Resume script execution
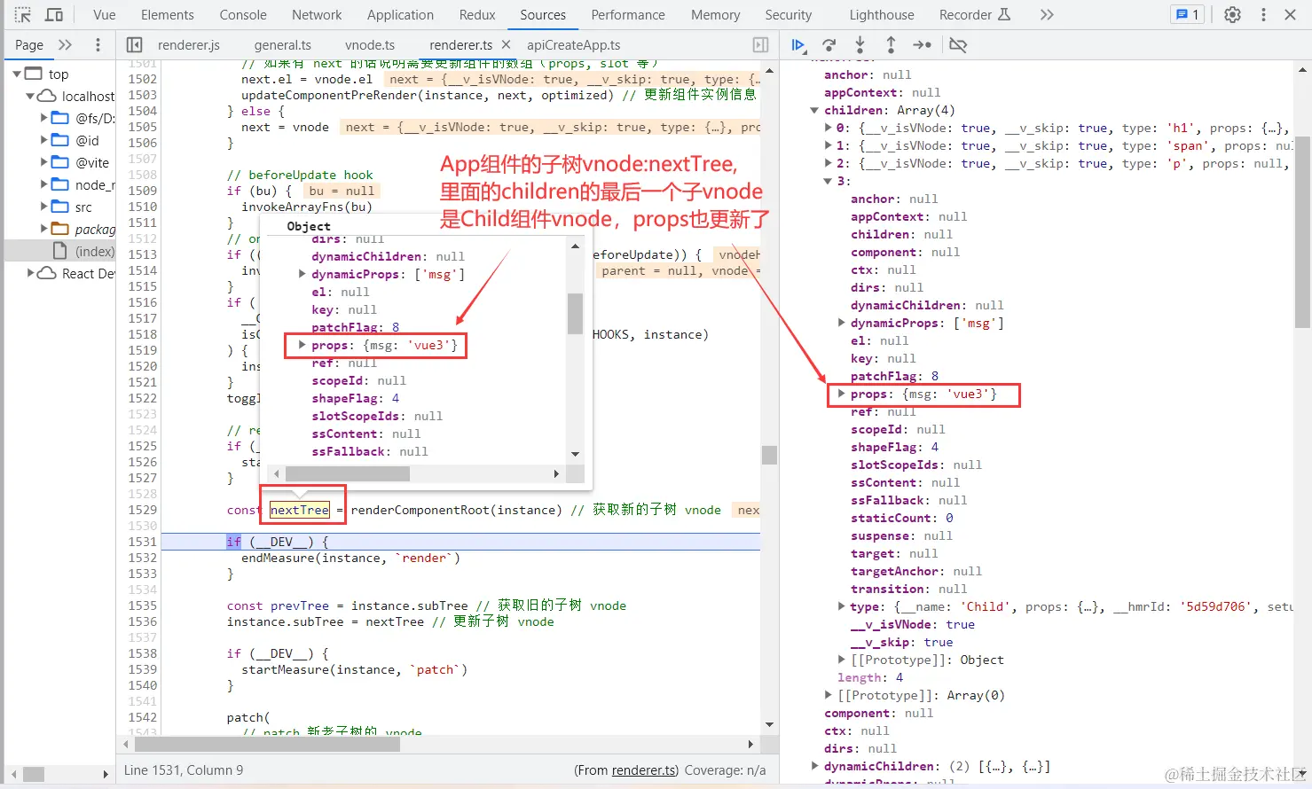Viewport: 1312px width, 789px height. coord(798,45)
